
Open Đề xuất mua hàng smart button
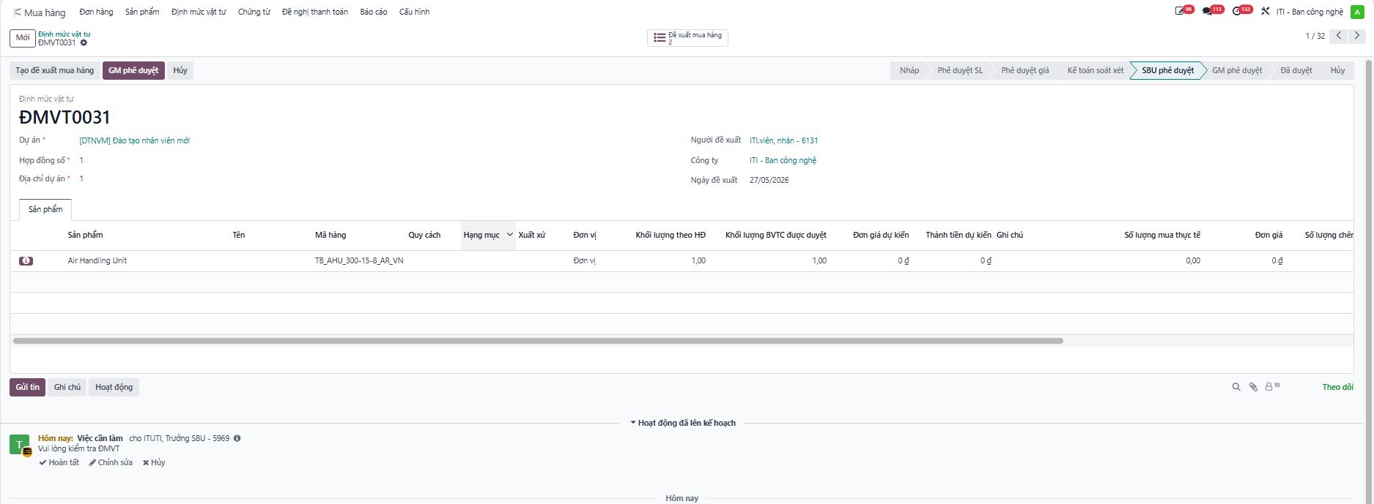click(x=687, y=37)
